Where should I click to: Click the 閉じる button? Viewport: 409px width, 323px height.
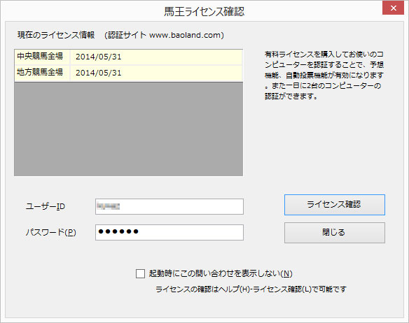click(334, 233)
